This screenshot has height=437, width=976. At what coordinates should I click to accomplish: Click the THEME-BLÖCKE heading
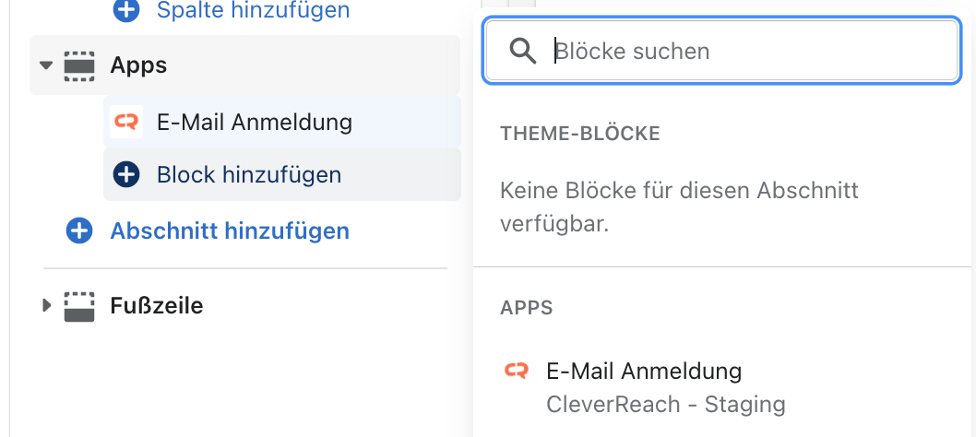580,134
